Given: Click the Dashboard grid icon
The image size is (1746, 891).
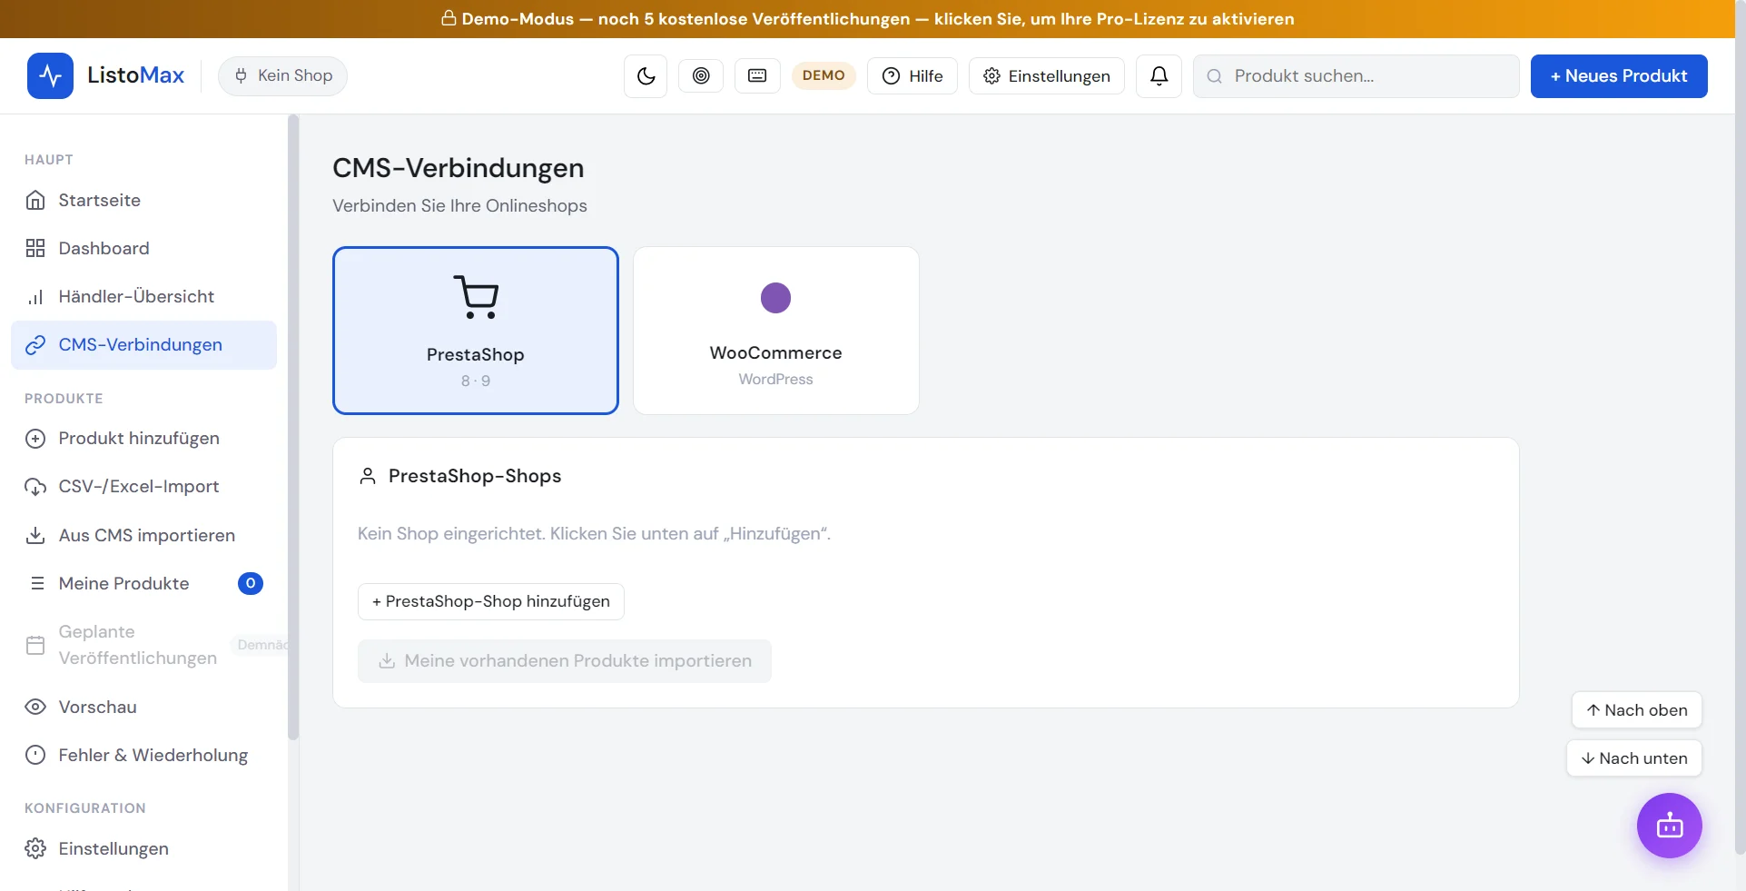Looking at the screenshot, I should 35,248.
